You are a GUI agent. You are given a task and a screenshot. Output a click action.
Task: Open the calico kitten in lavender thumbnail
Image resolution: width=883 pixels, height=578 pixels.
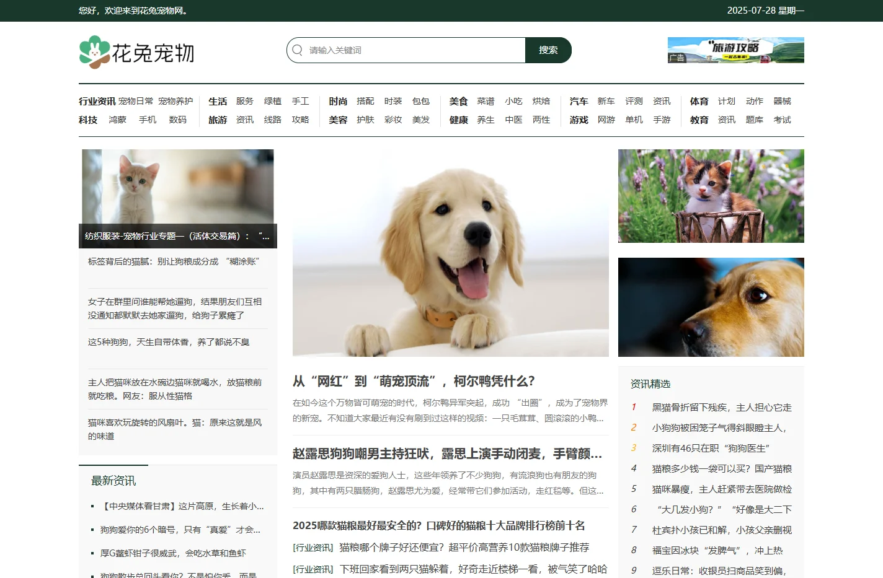coord(711,196)
